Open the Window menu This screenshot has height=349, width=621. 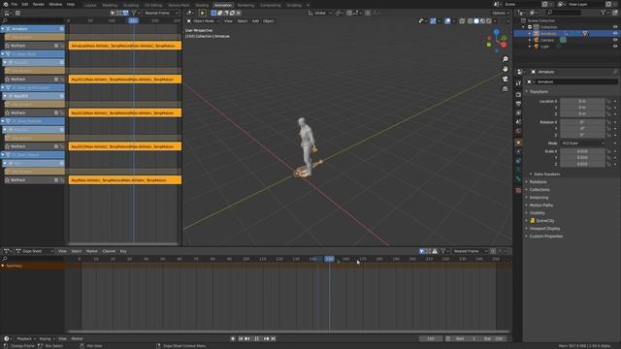pos(55,4)
